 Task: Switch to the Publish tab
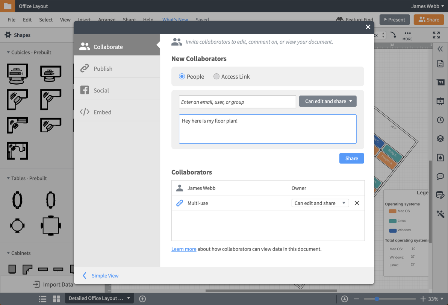pyautogui.click(x=103, y=68)
